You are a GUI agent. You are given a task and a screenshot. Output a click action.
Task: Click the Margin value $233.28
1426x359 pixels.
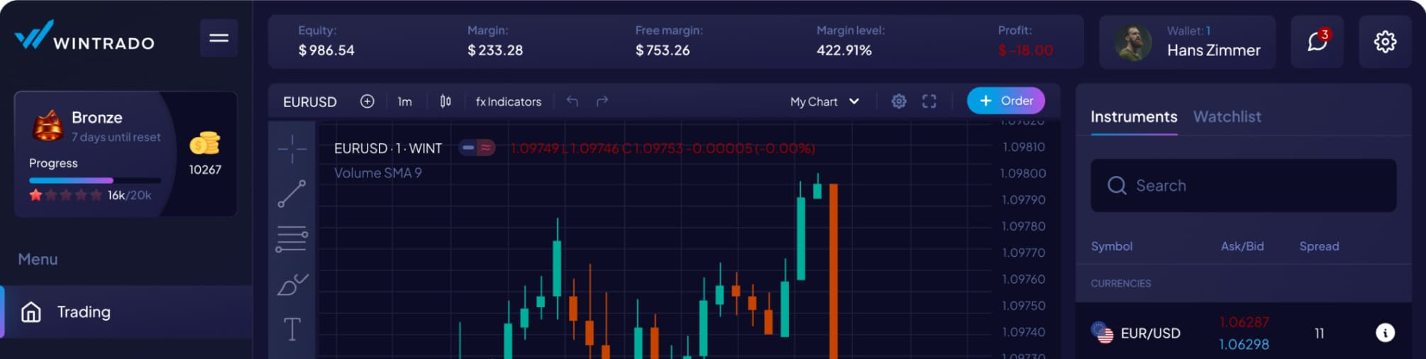click(x=495, y=50)
